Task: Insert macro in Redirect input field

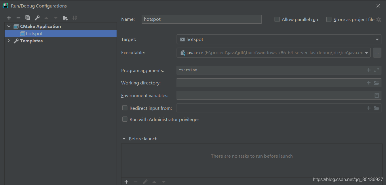Action: tap(369, 108)
